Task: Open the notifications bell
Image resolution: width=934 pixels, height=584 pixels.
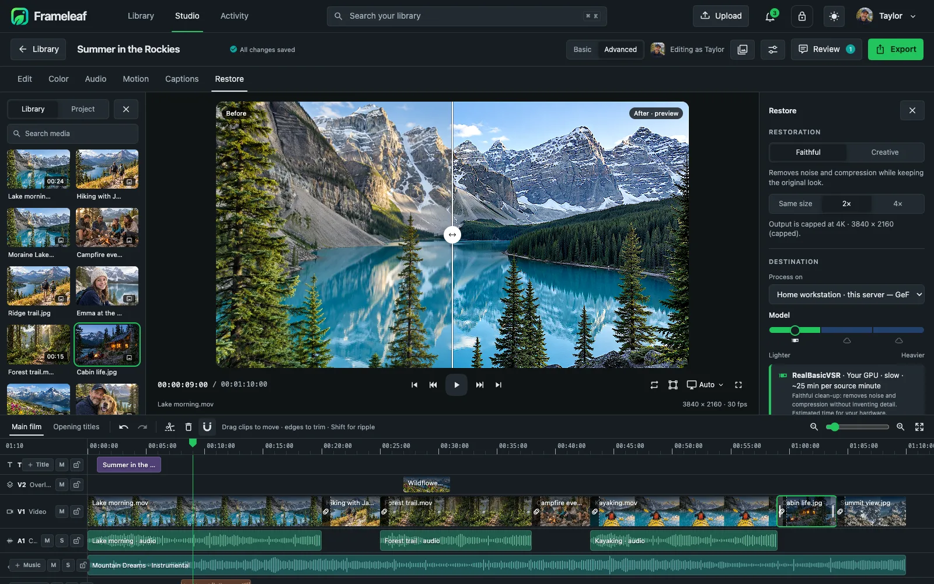Action: pyautogui.click(x=771, y=16)
